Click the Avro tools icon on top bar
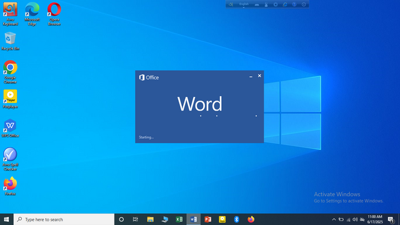The width and height of the screenshot is (400, 225). (x=266, y=4)
